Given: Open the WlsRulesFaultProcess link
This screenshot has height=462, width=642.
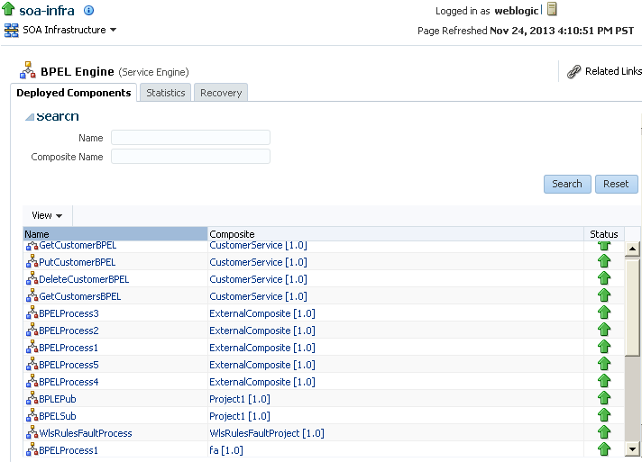Looking at the screenshot, I should click(86, 433).
